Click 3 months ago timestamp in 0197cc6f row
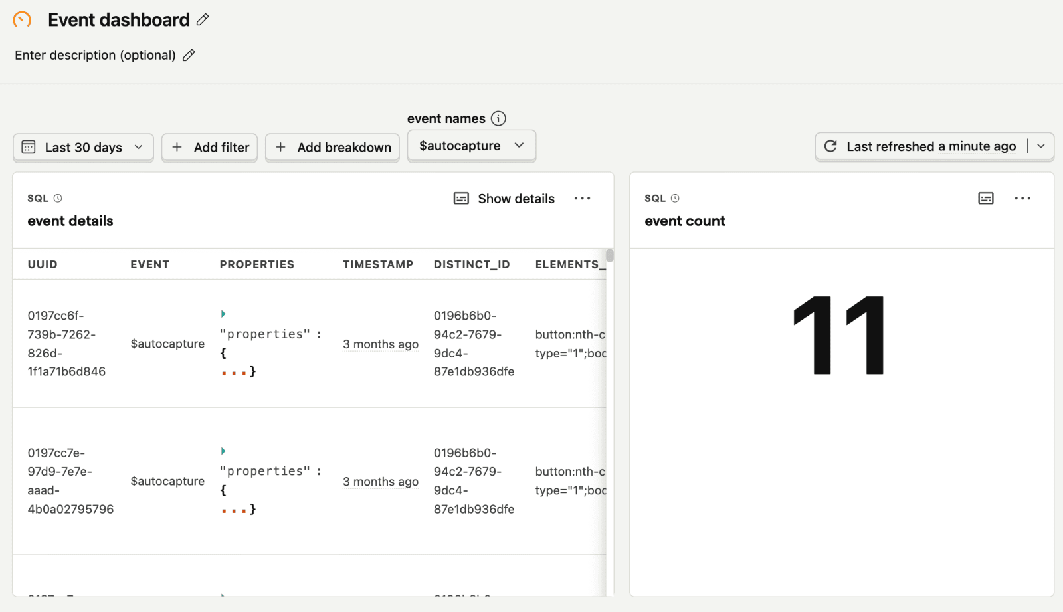The height and width of the screenshot is (612, 1063). pyautogui.click(x=381, y=344)
